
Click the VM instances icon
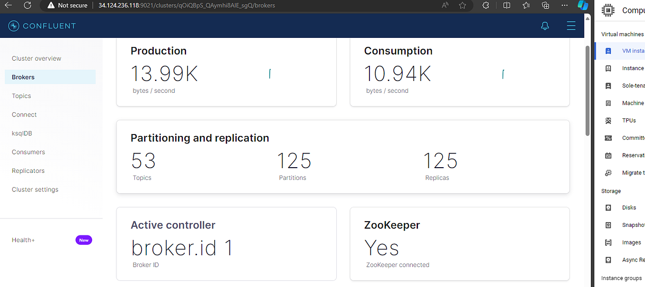pyautogui.click(x=608, y=51)
